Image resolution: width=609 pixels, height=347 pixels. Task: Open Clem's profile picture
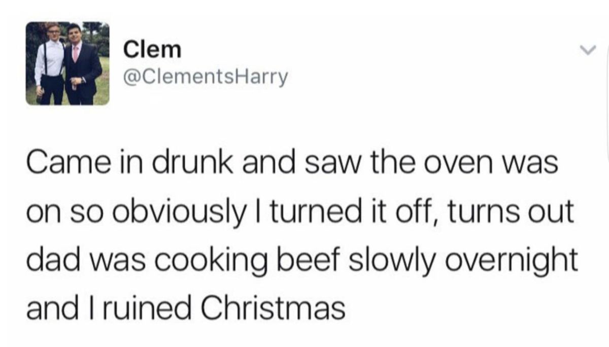coord(67,63)
